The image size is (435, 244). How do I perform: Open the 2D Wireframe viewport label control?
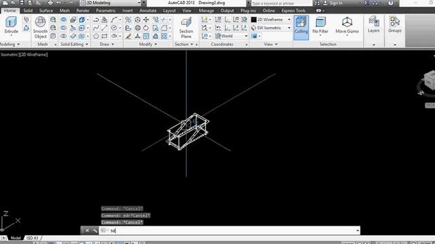click(x=35, y=54)
